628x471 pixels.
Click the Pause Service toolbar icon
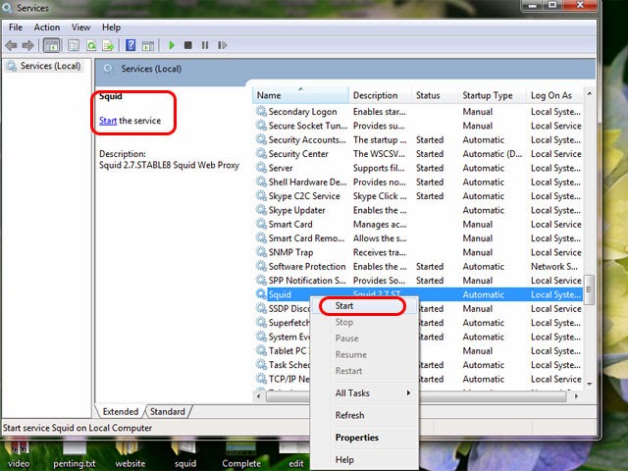[x=205, y=45]
